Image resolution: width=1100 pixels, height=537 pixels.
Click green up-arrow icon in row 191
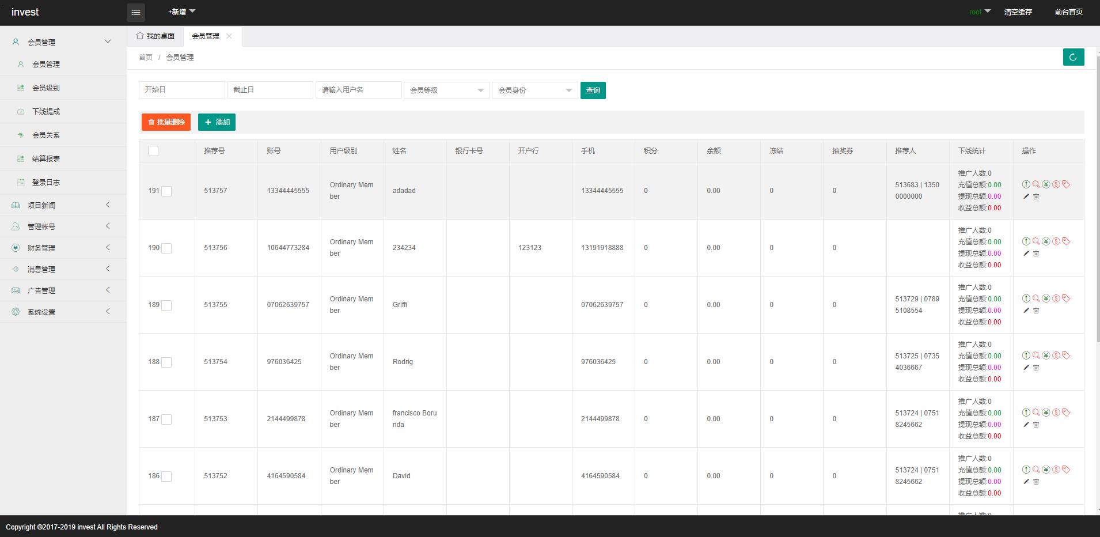click(1026, 184)
